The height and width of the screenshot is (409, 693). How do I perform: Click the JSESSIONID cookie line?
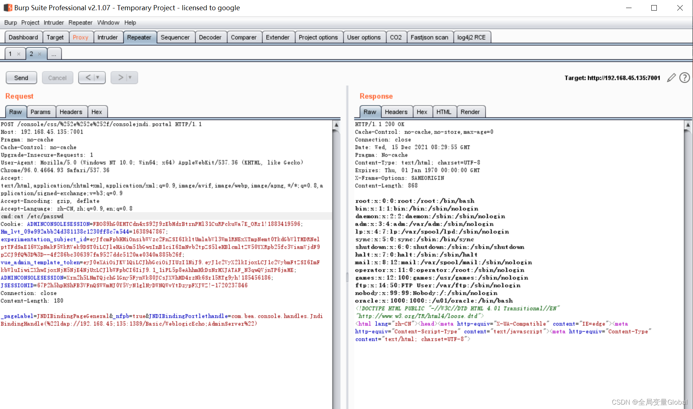pyautogui.click(x=124, y=285)
